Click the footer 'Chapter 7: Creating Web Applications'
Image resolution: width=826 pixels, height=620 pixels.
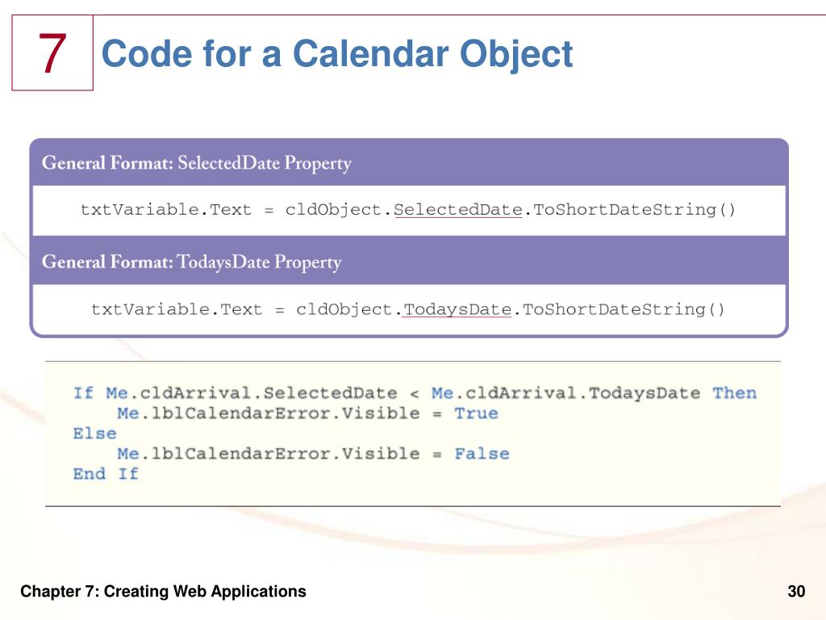pyautogui.click(x=164, y=592)
